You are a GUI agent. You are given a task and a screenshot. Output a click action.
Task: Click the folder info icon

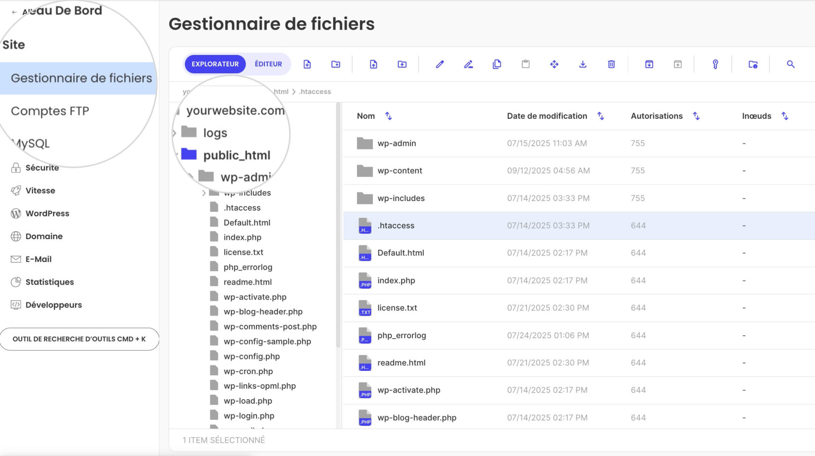coord(753,64)
